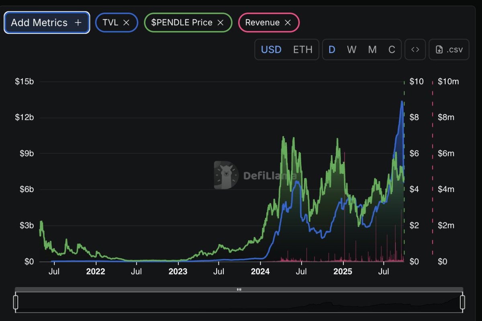Click the $15b TVL axis label
This screenshot has height=321, width=482.
(x=25, y=82)
